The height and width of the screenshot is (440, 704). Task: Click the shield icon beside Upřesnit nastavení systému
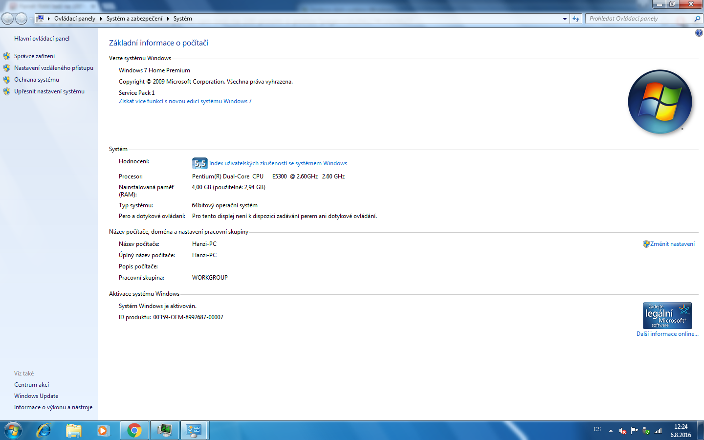[7, 91]
